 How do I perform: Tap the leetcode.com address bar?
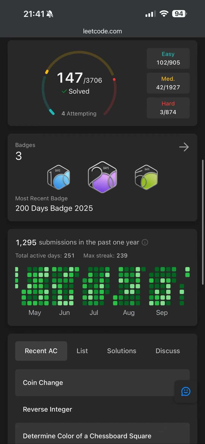(102, 31)
